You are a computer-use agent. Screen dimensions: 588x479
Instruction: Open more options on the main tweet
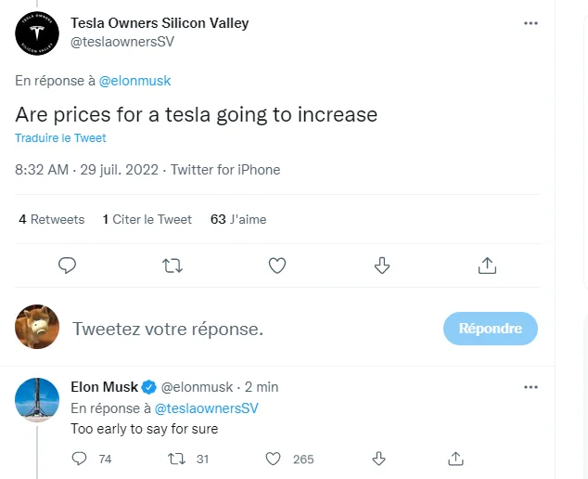pos(530,23)
